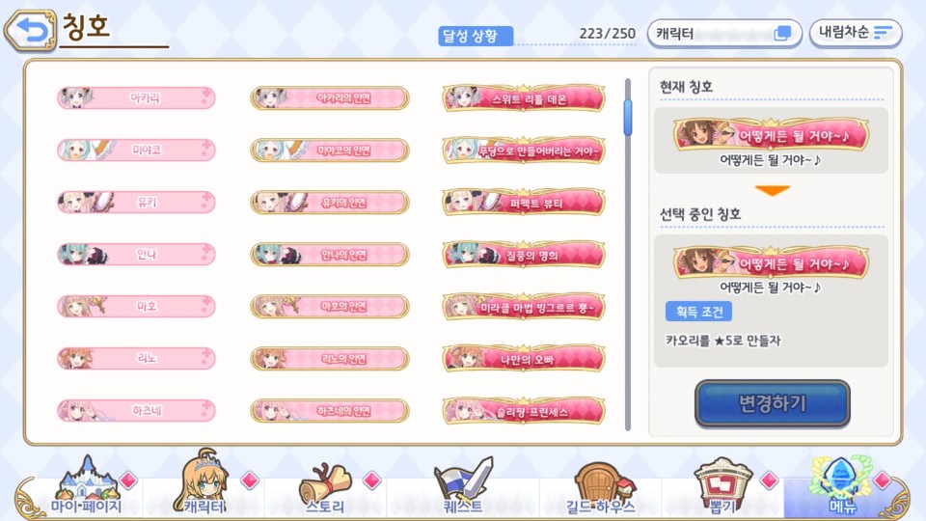This screenshot has width=926, height=521.
Task: Select the 아카리 title badge
Action: (136, 98)
